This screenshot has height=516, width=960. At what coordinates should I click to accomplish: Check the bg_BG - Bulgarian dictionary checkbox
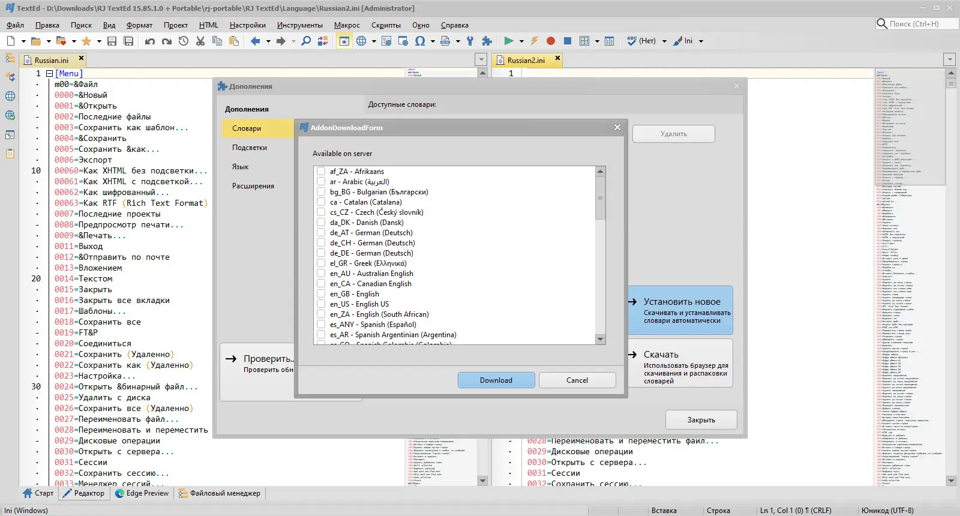coord(321,191)
